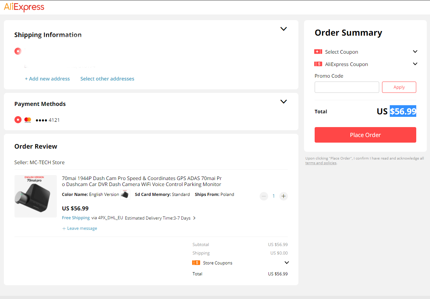Expand the Select Coupon dropdown
Screen dimensions: 430x299
[x=415, y=52]
